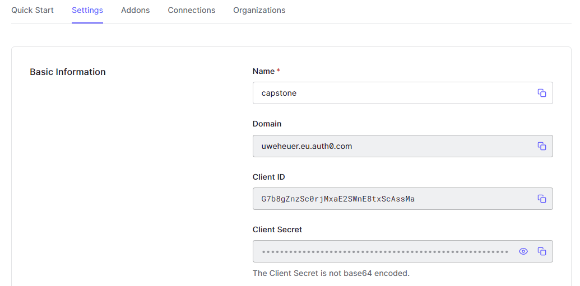Focus the Domain field showing uweheuer.eu.auth0.com

click(x=392, y=146)
